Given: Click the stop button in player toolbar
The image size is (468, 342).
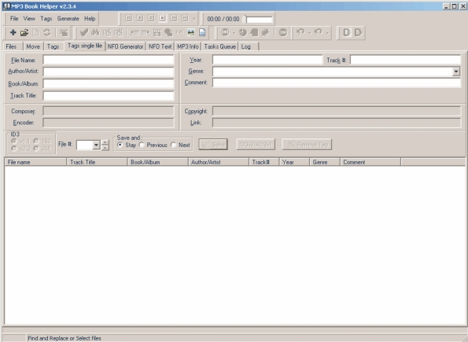Looking at the screenshot, I should [x=162, y=18].
